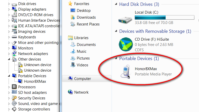This screenshot has width=199, height=112.
Task: Expand the Display adapters node
Action: tap(9, 9)
